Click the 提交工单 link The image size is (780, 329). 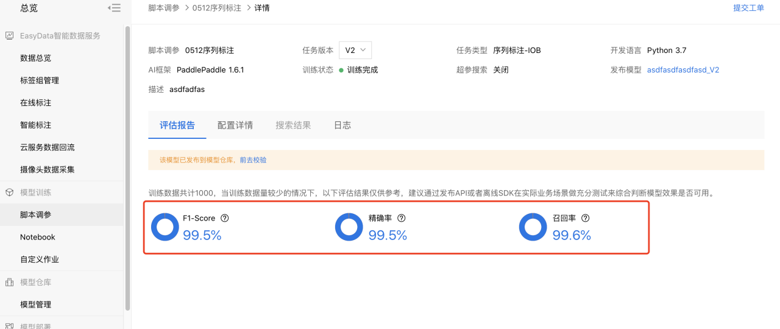click(748, 8)
